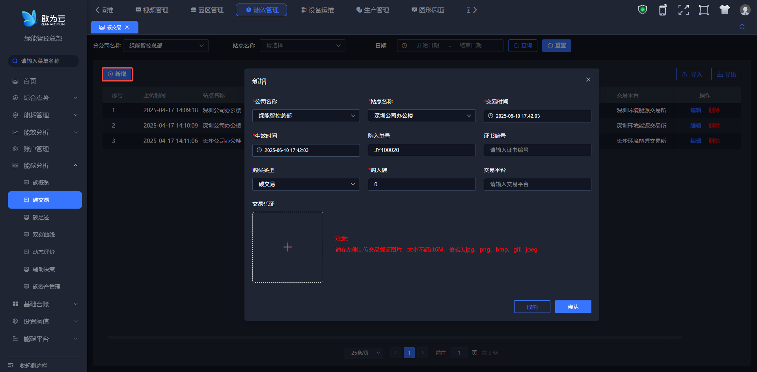757x372 pixels.
Task: Open the 购买类型 dropdown
Action: tap(306, 184)
